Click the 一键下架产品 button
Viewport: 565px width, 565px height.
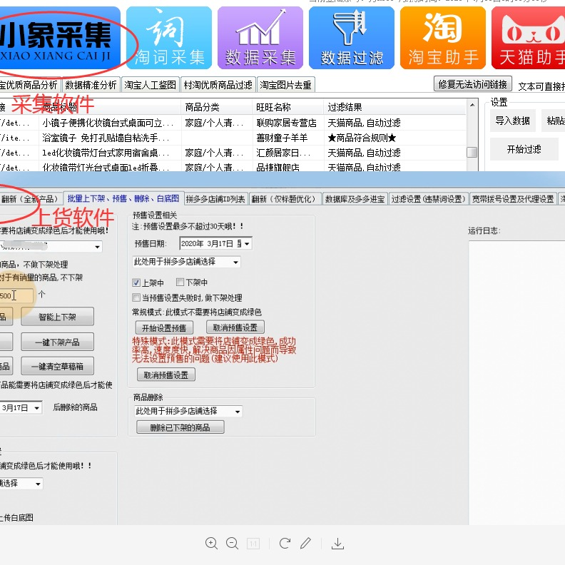pos(57,342)
